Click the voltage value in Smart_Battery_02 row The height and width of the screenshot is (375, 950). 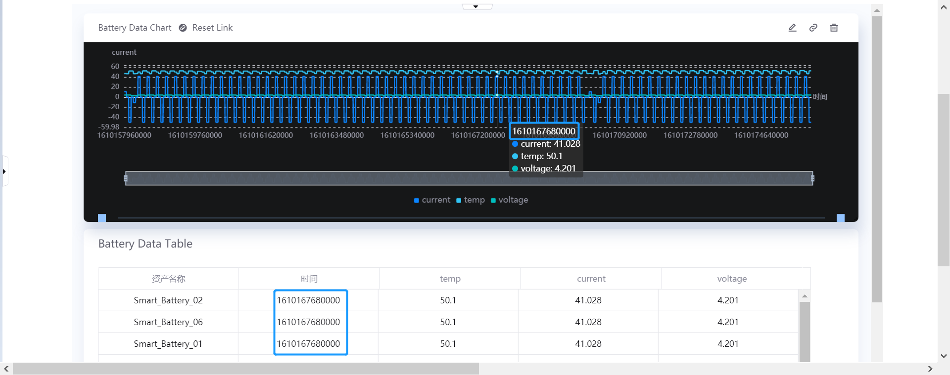(x=728, y=300)
